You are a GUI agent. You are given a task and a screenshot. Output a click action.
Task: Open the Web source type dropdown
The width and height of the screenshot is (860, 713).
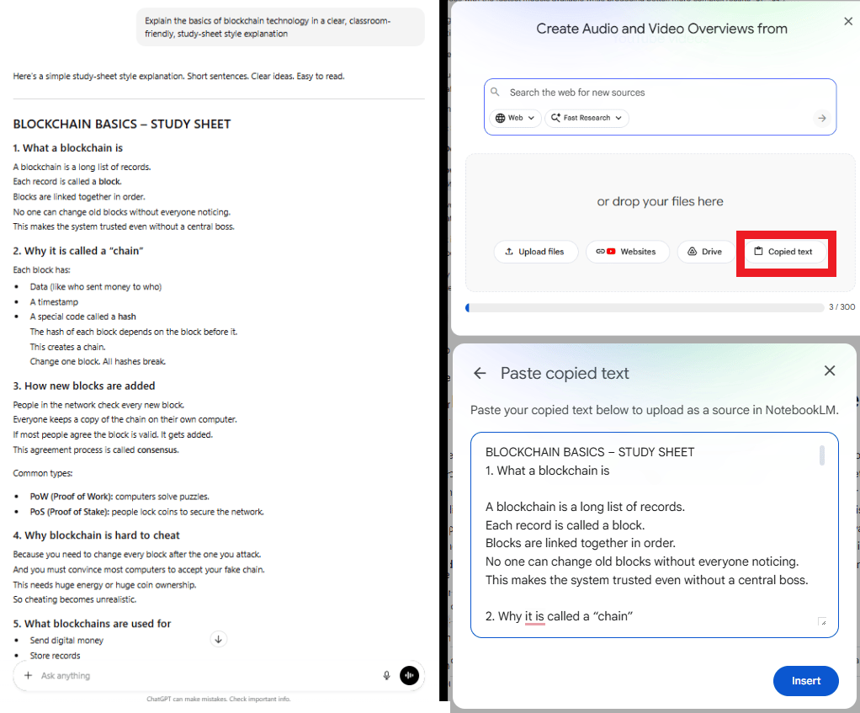point(515,118)
